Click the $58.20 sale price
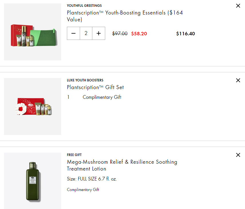Viewport: 245px width, 209px height. coord(139,34)
